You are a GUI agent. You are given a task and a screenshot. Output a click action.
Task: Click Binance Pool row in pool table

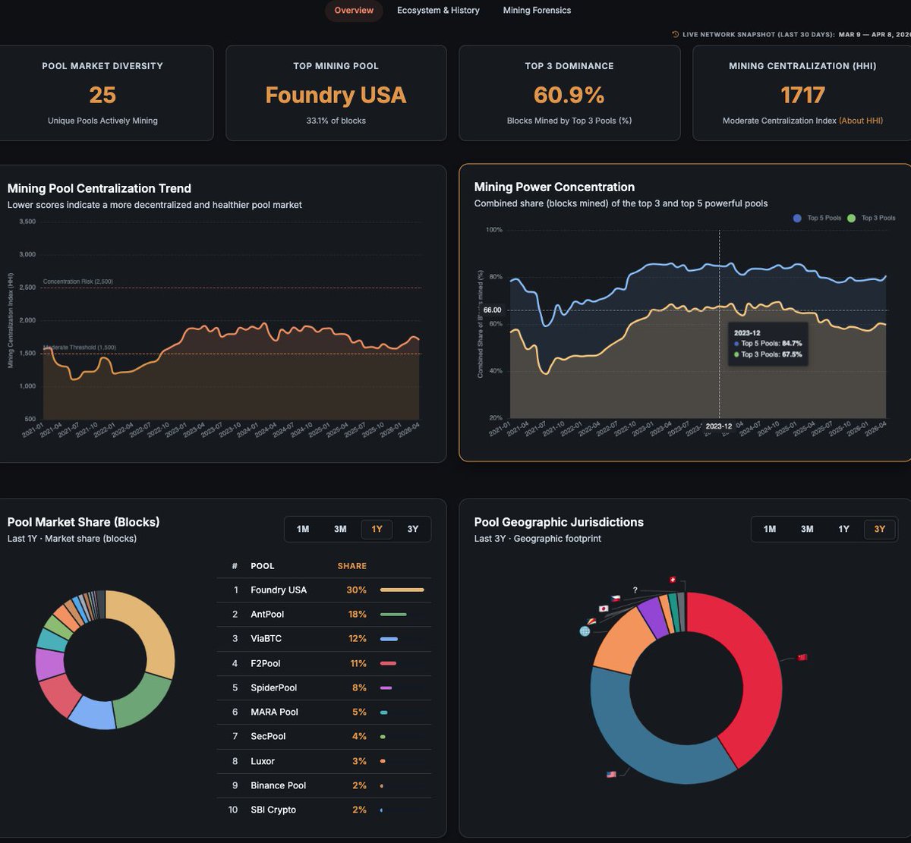click(x=324, y=785)
